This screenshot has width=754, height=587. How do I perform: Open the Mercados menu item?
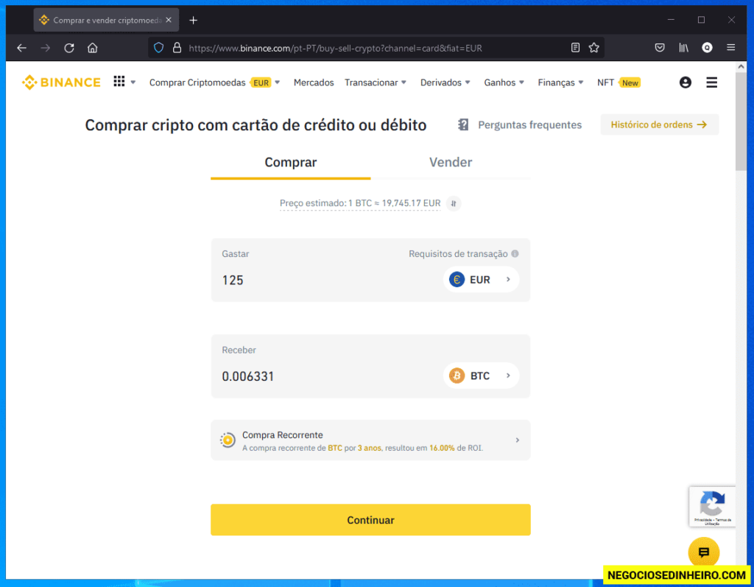click(314, 82)
